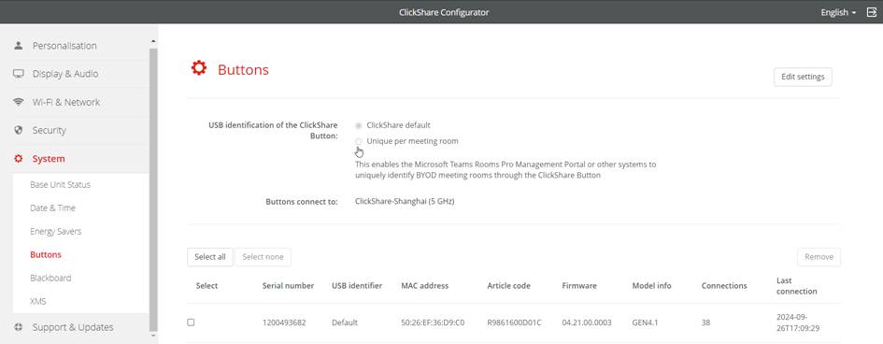Select the ClickShare default radio option
The height and width of the screenshot is (344, 883).
(x=359, y=125)
